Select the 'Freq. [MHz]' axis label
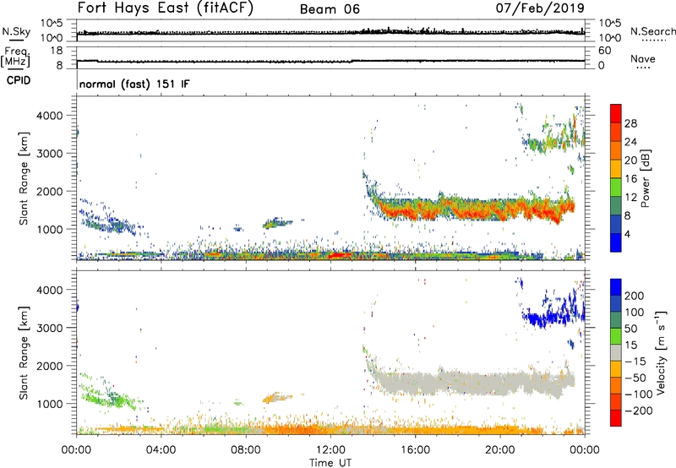 (15, 57)
